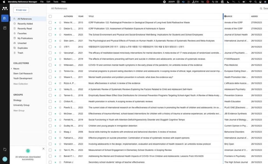Open the Strategy group
Screen dimensions: 268x164
(x=17, y=100)
